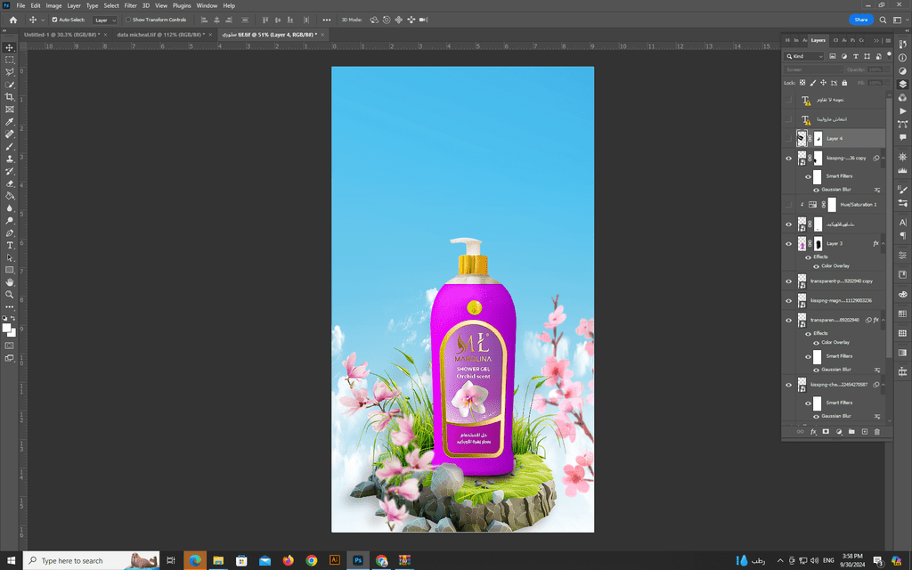The height and width of the screenshot is (570, 912).
Task: Hide the kisspng-...36 copy layer
Action: coord(789,159)
